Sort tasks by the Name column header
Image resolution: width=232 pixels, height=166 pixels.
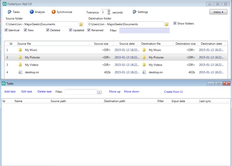click(32, 101)
